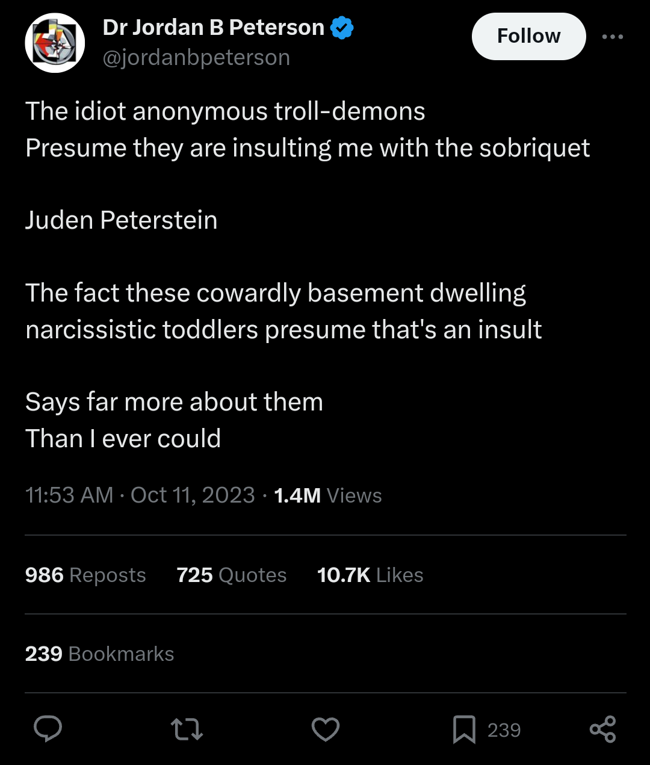Viewport: 650px width, 765px height.
Task: Show the 10.7K Likes list
Action: point(370,575)
